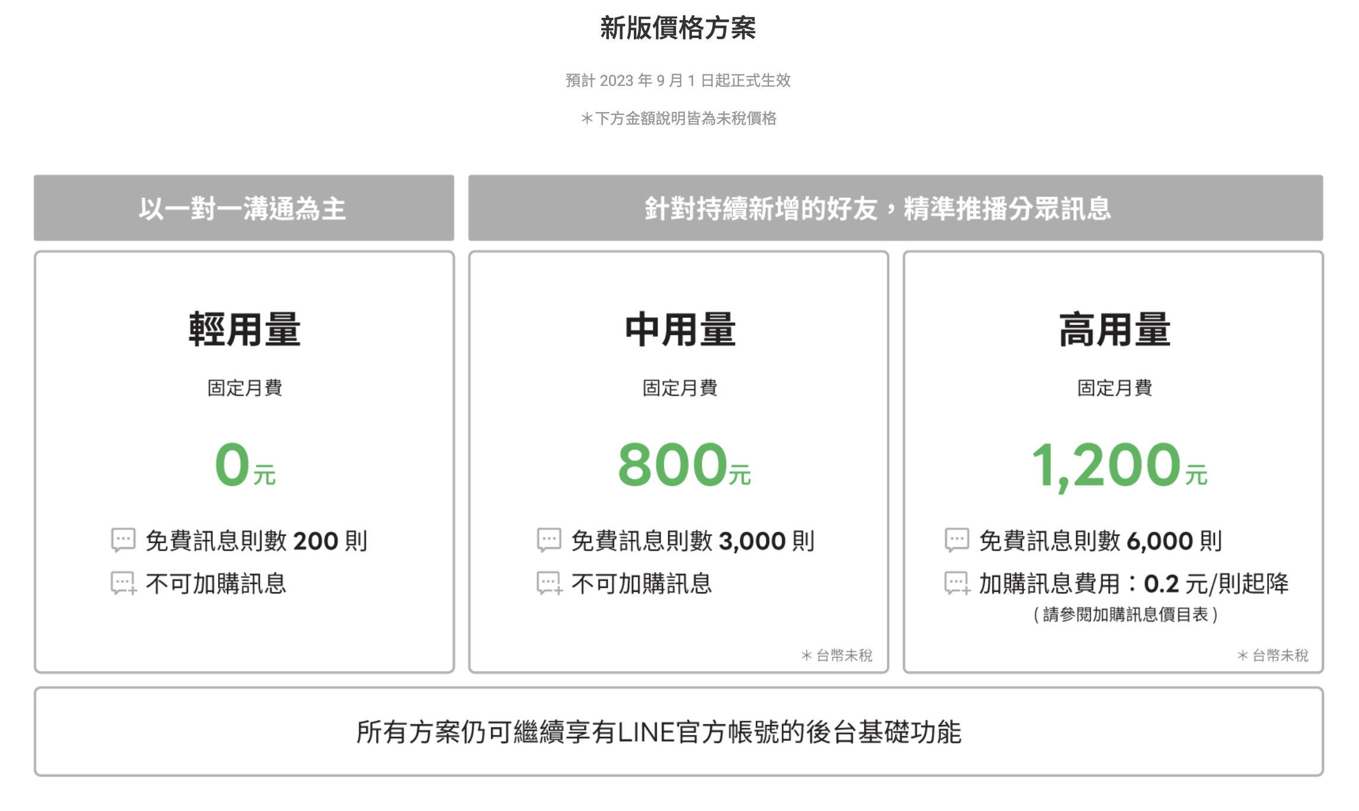Screen dimensions: 1359x811
Task: Click the 高用量 plan title
Action: coord(1114,330)
